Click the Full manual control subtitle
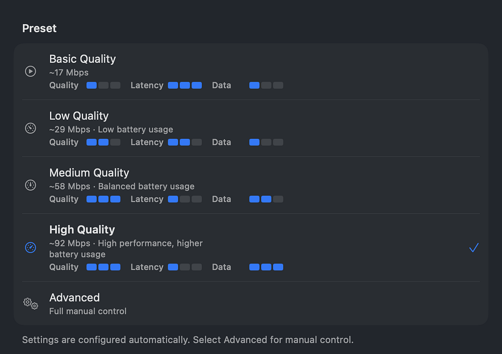Viewport: 502px width, 354px height. pos(88,311)
